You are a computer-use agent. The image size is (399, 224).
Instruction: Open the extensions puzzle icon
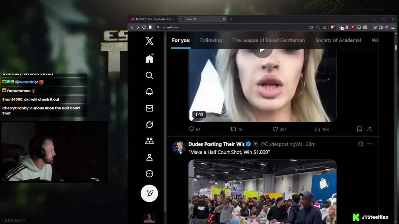pos(359,27)
